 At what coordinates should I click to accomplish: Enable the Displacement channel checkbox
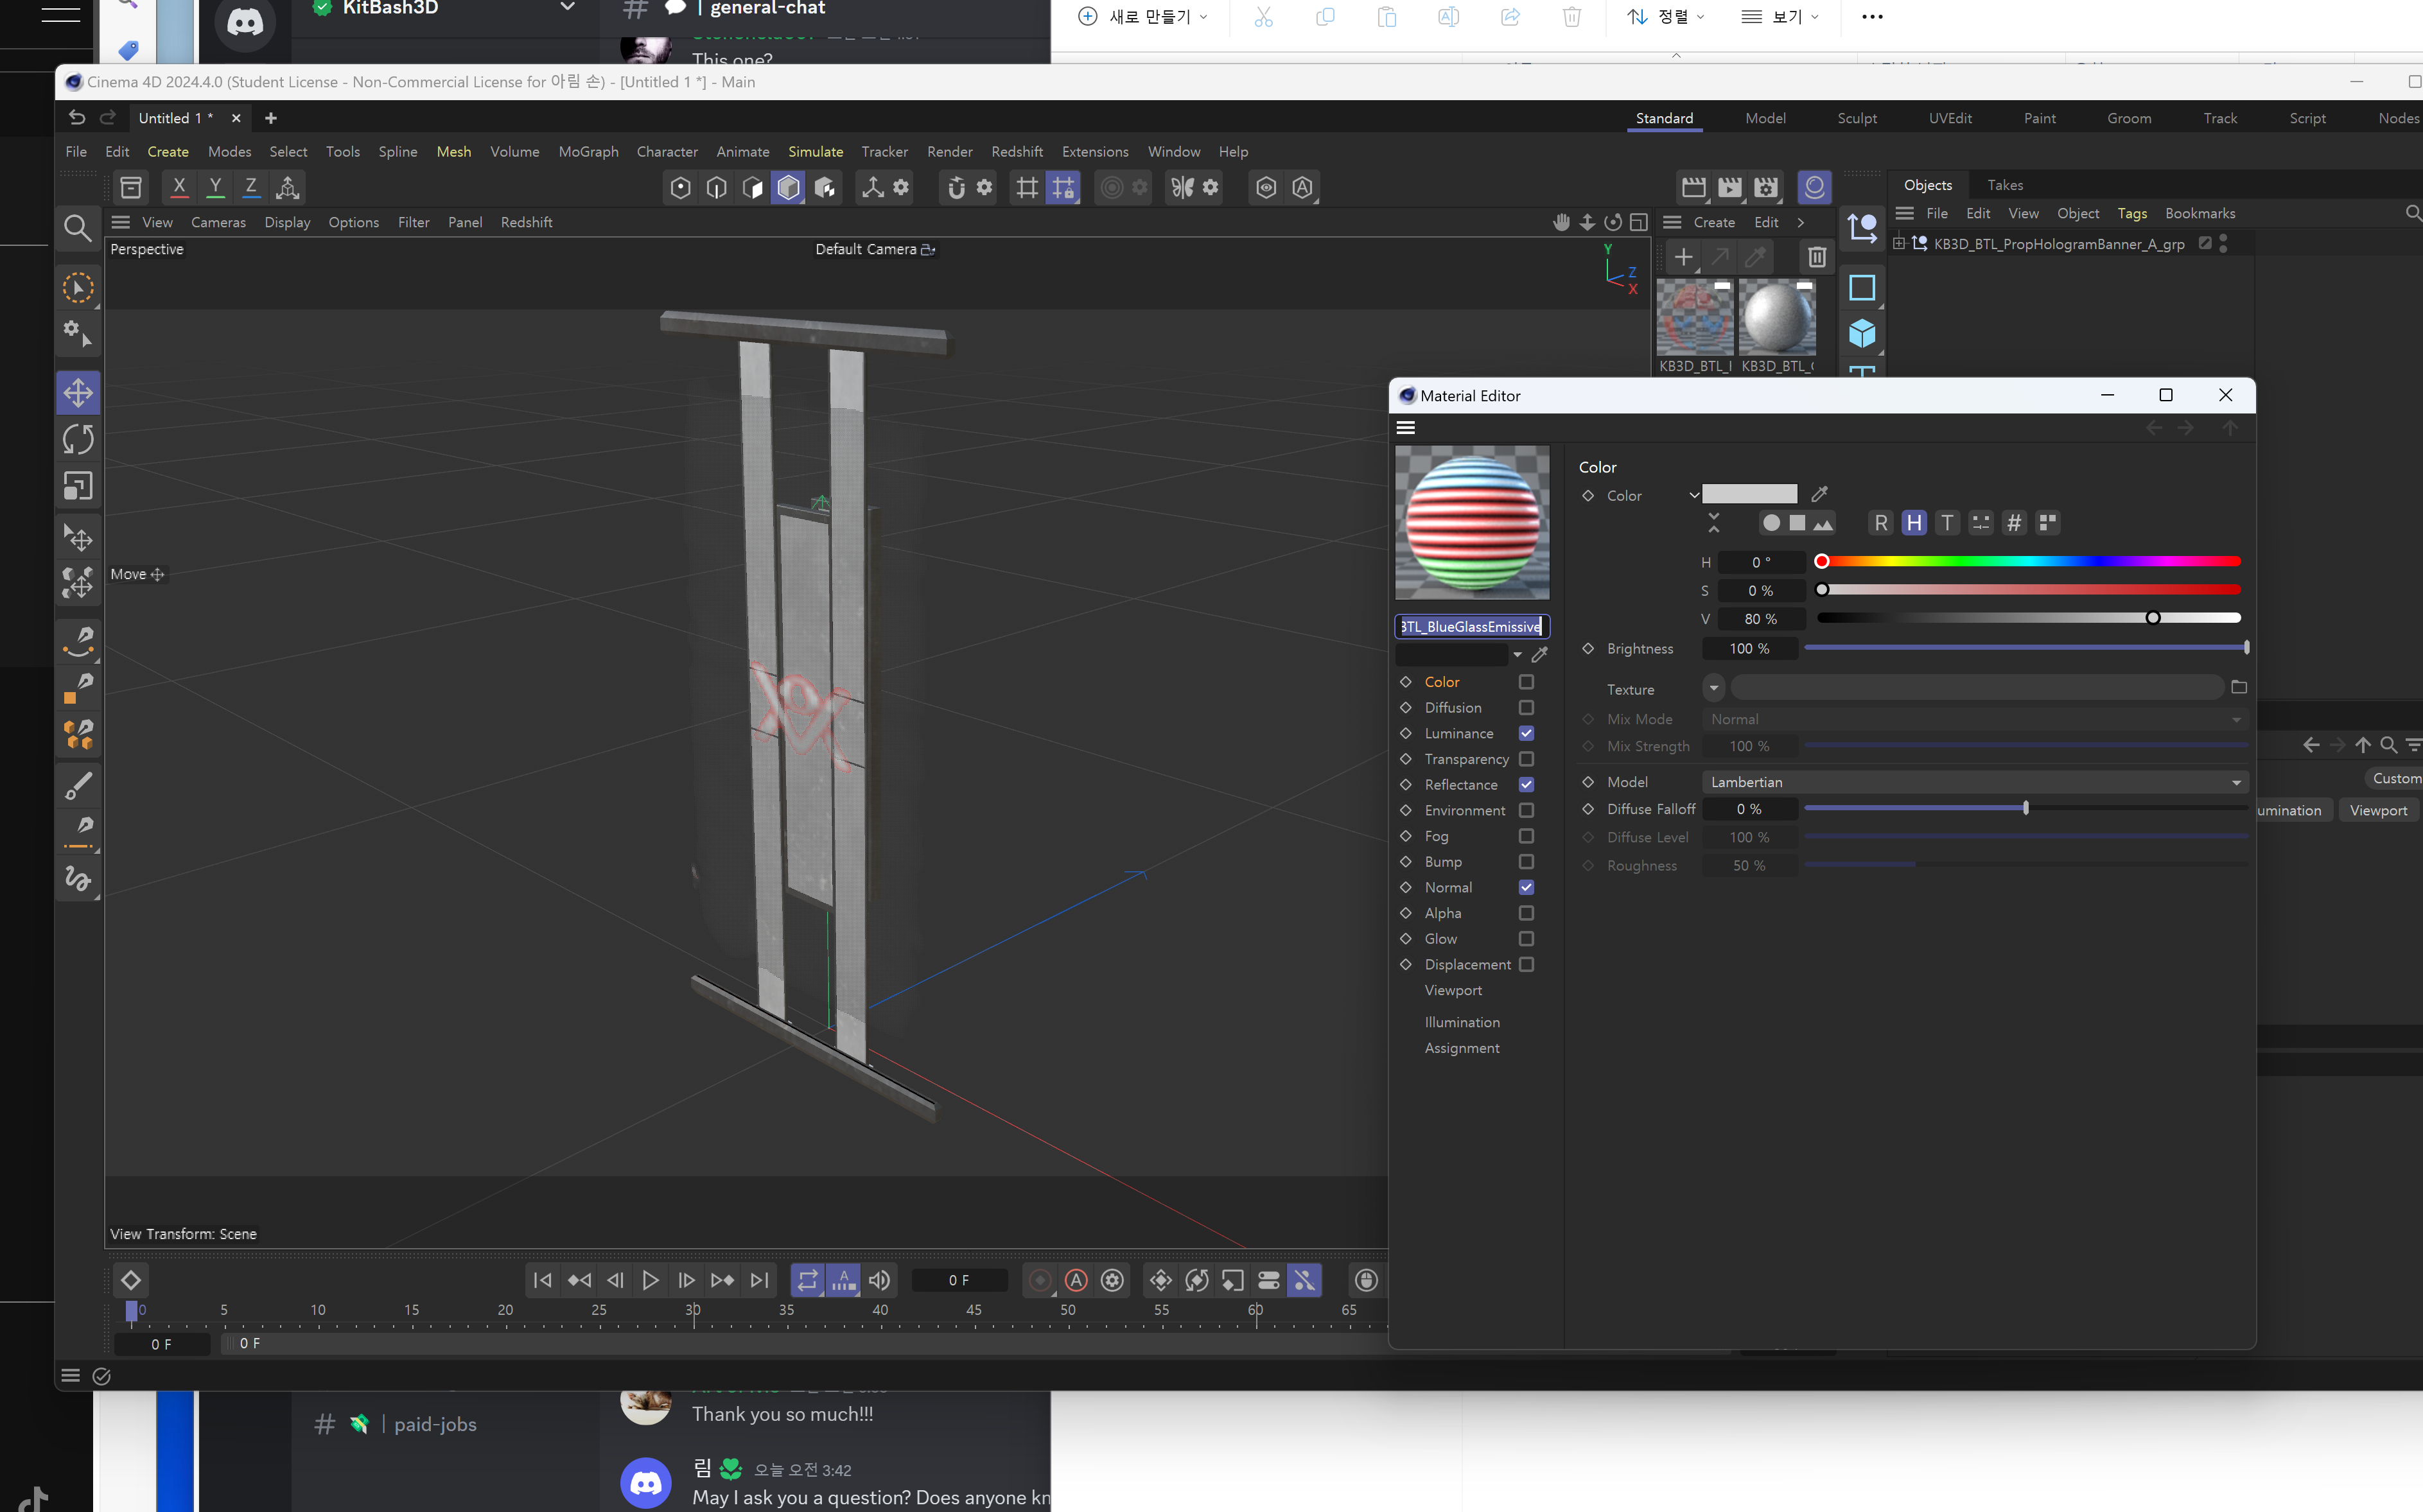(x=1526, y=964)
